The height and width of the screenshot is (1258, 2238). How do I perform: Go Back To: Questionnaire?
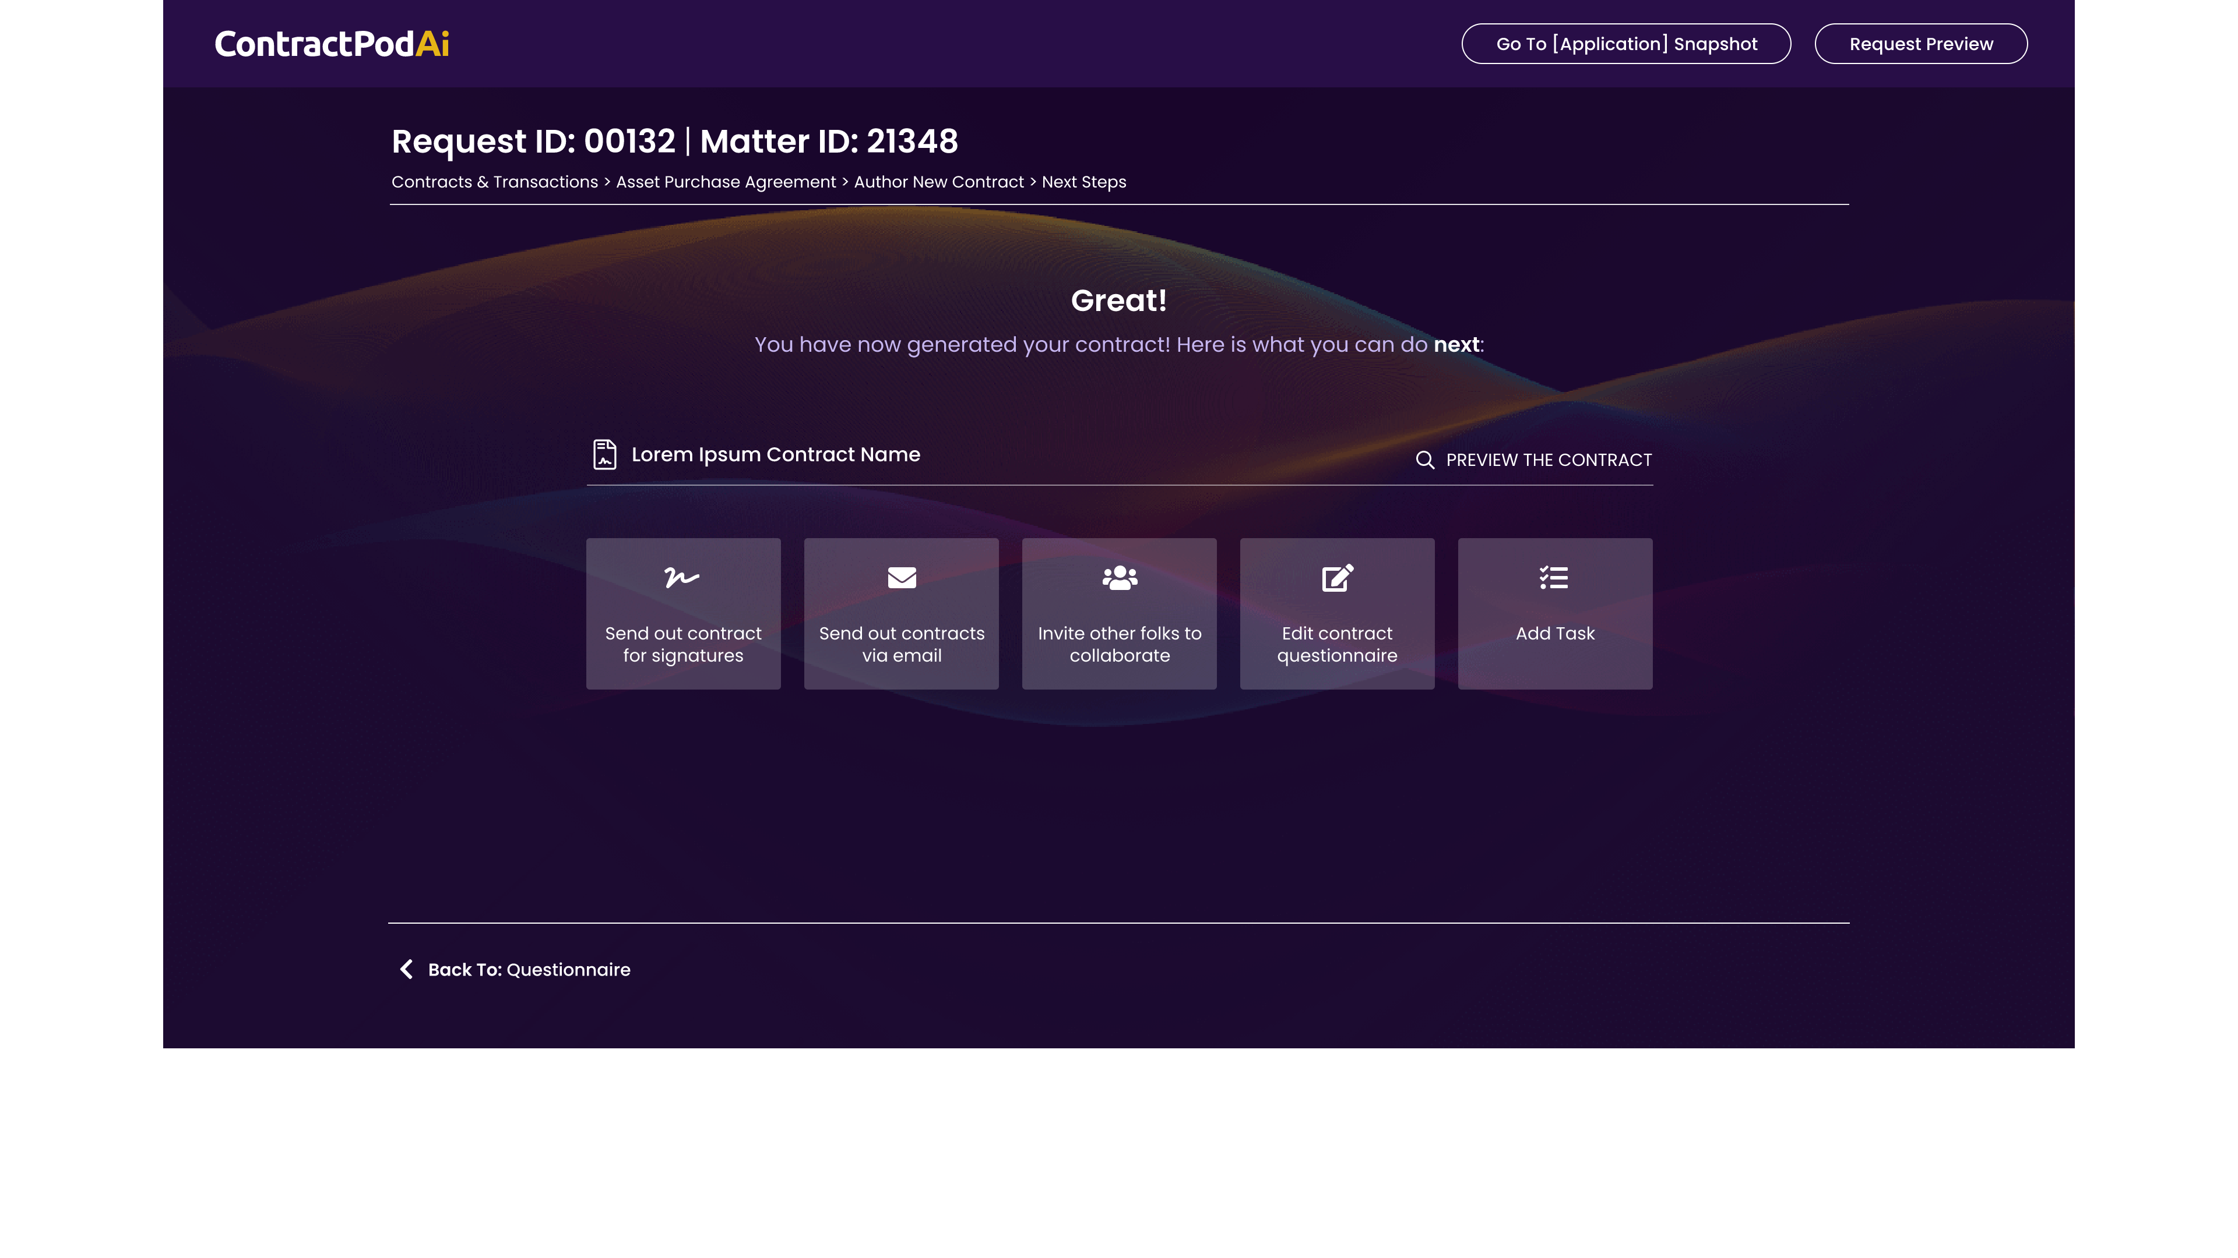[528, 969]
